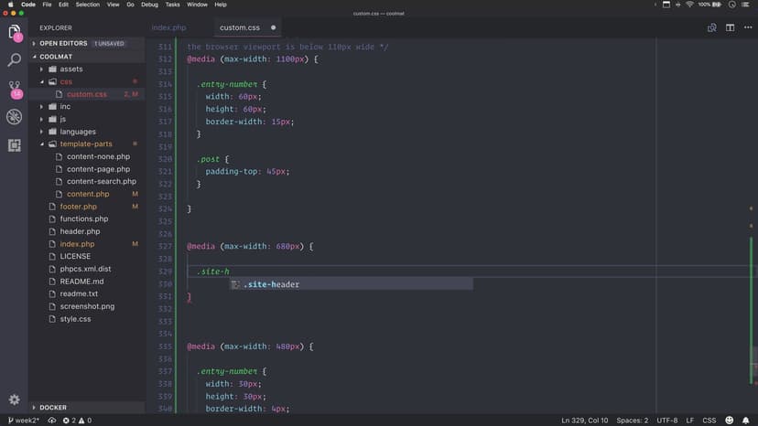Open the Selection menu
The width and height of the screenshot is (758, 426).
click(x=88, y=5)
